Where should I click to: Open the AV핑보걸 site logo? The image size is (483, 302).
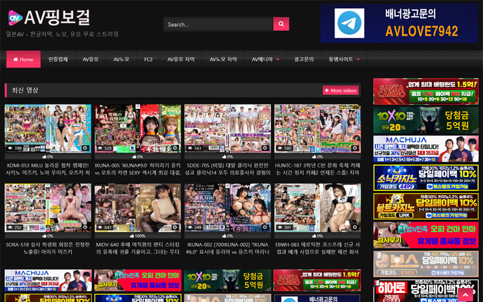[x=50, y=18]
